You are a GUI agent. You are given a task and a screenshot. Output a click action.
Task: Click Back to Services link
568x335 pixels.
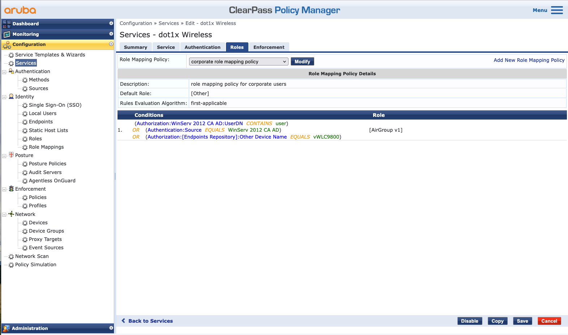pyautogui.click(x=151, y=321)
